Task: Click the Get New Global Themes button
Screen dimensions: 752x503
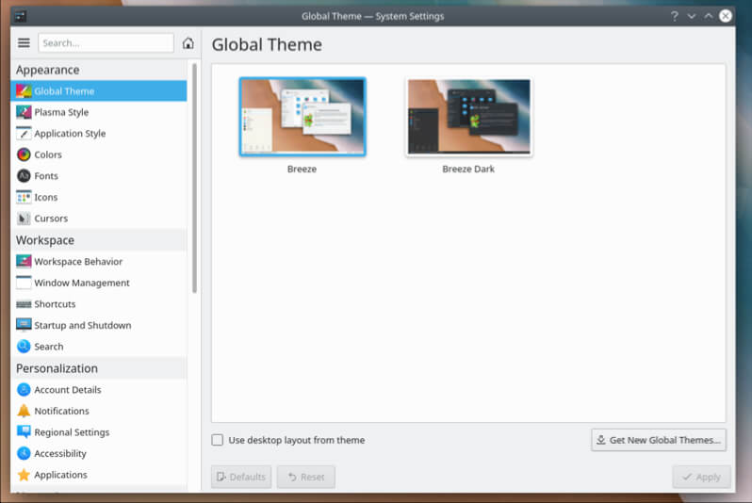Action: click(659, 440)
